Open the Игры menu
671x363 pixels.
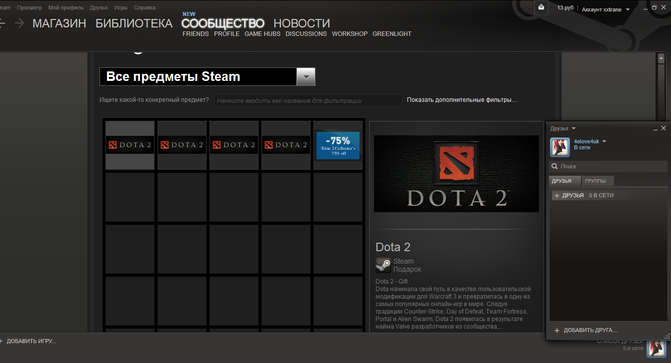pyautogui.click(x=120, y=8)
